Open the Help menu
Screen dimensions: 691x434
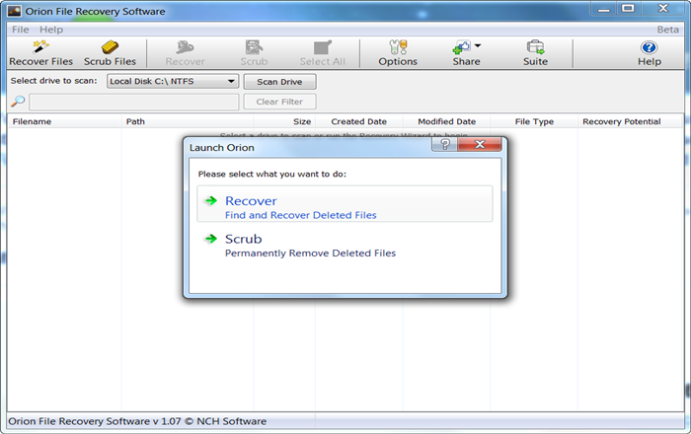(51, 30)
